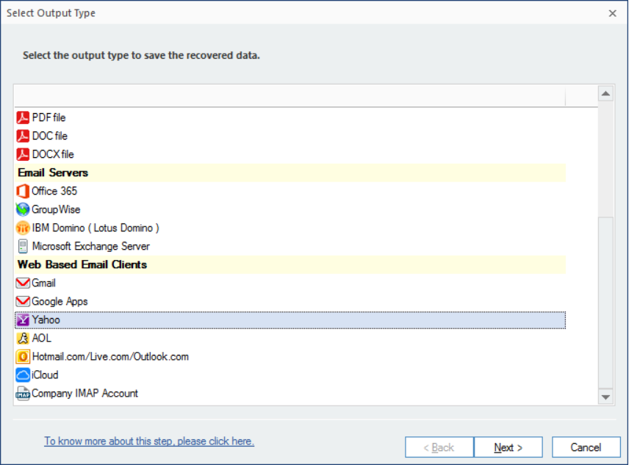Click the list's vertical scrollbar thumb
This screenshot has height=465, width=629.
tap(605, 303)
